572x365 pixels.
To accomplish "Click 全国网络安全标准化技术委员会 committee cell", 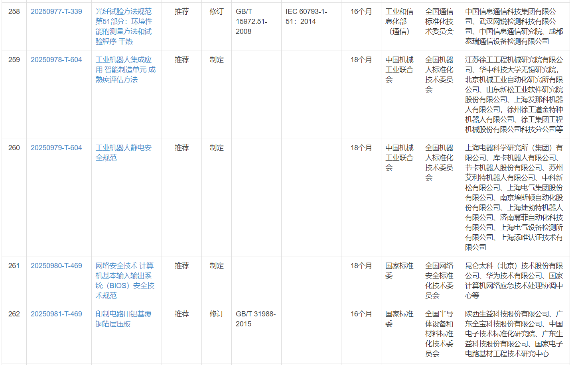I will (439, 281).
